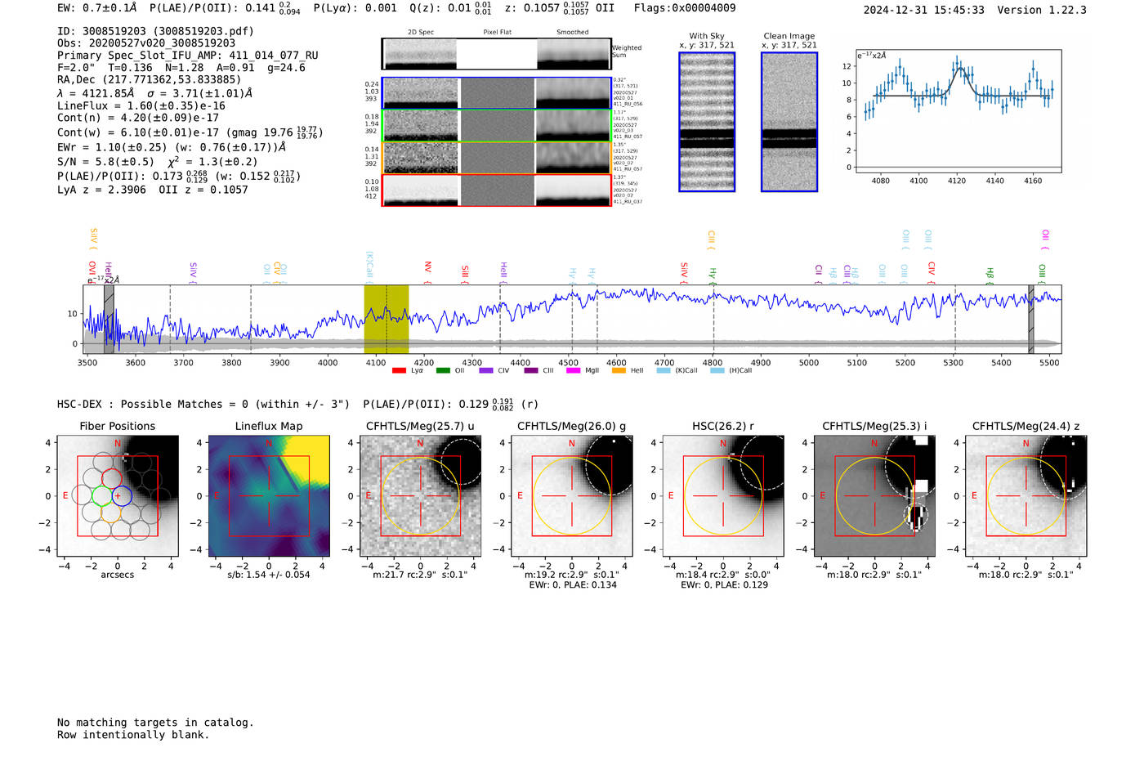This screenshot has width=1144, height=779.
Task: Click the 'EWr: 0, PLAE: 0.134' caption
Action: (x=573, y=585)
